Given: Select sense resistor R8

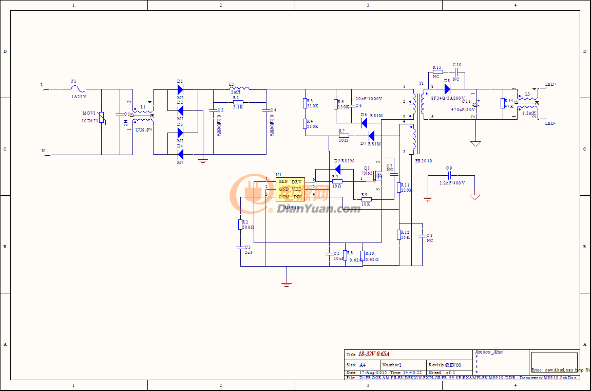Looking at the screenshot, I should (x=345, y=255).
